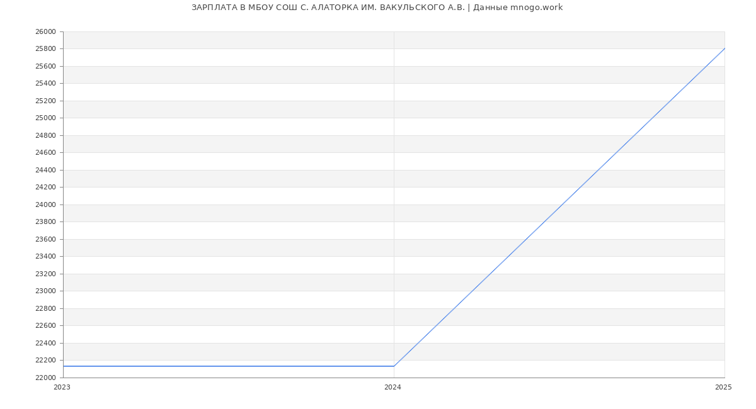The height and width of the screenshot is (409, 756).
Task: Click the 23400 y-axis label
Action: coord(45,256)
